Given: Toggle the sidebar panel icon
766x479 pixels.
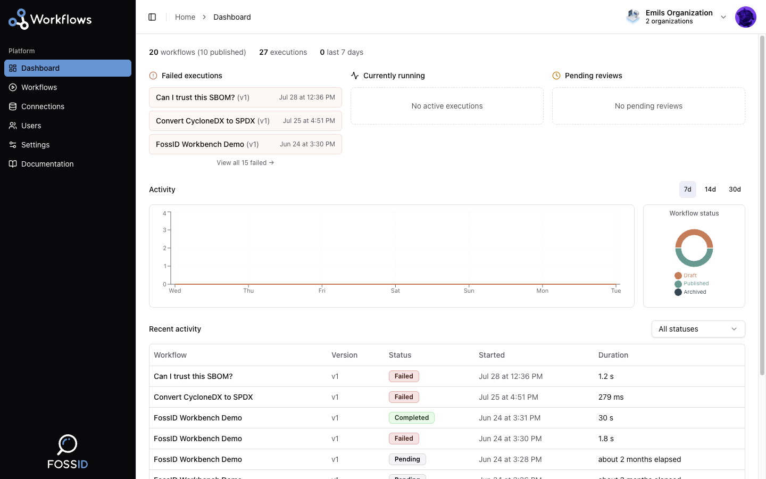Looking at the screenshot, I should [x=152, y=17].
